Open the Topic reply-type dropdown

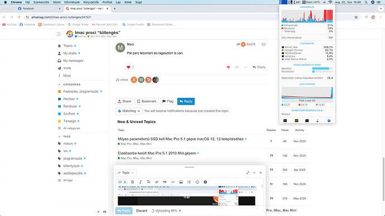click(x=126, y=173)
